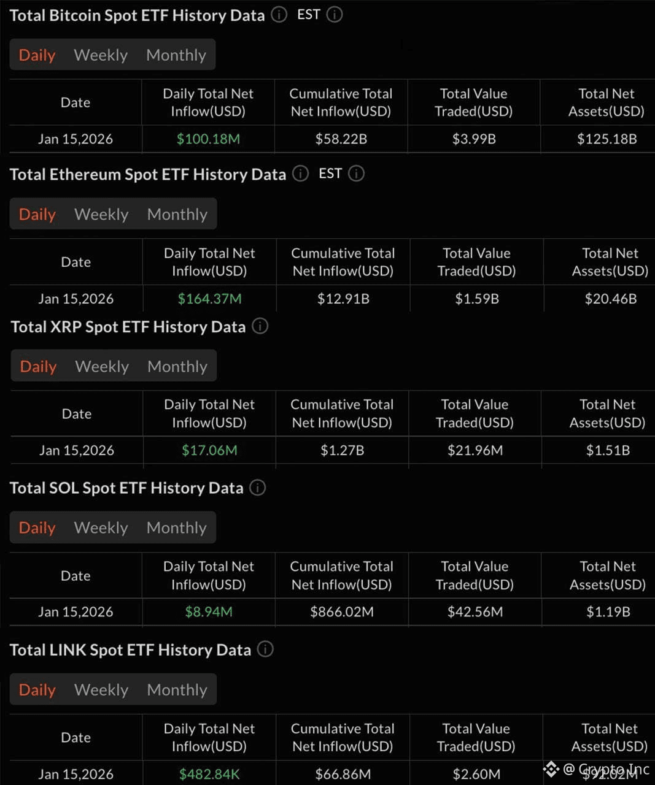Click Bitcoin daily net inflow $100.18M value
Screen dimensions: 655x785
tap(208, 139)
